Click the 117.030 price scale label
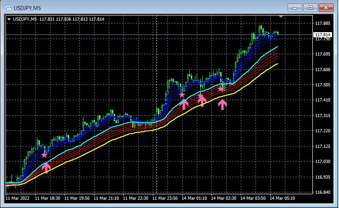This screenshot has height=208, width=339. [x=322, y=162]
